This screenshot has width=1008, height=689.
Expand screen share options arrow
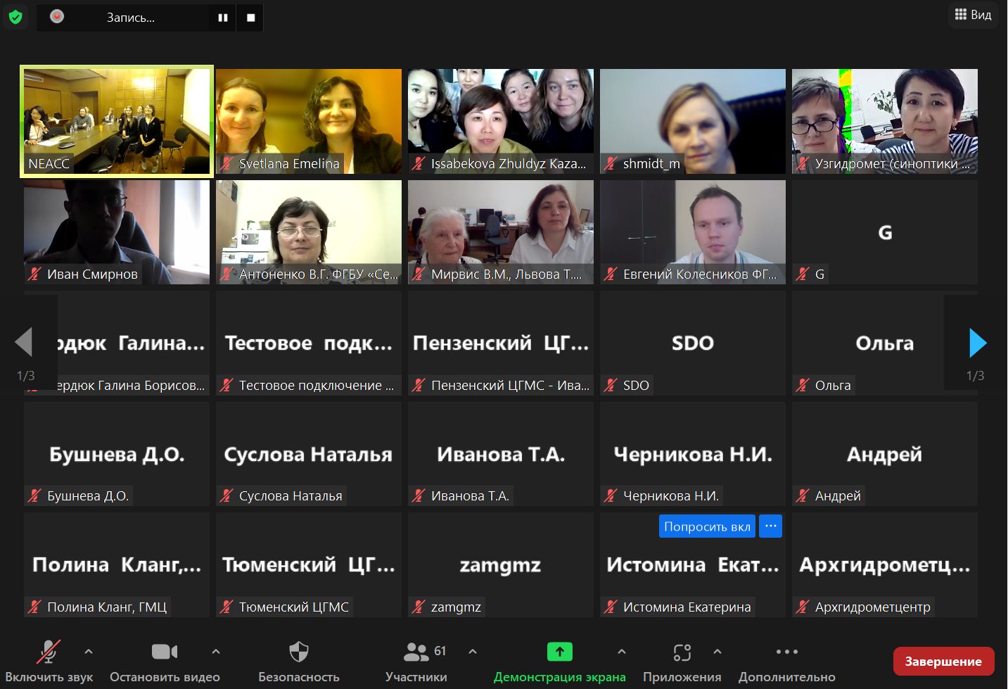point(622,652)
